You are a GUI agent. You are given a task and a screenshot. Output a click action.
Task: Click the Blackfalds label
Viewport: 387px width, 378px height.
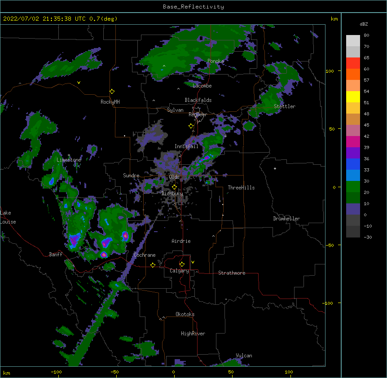click(198, 100)
